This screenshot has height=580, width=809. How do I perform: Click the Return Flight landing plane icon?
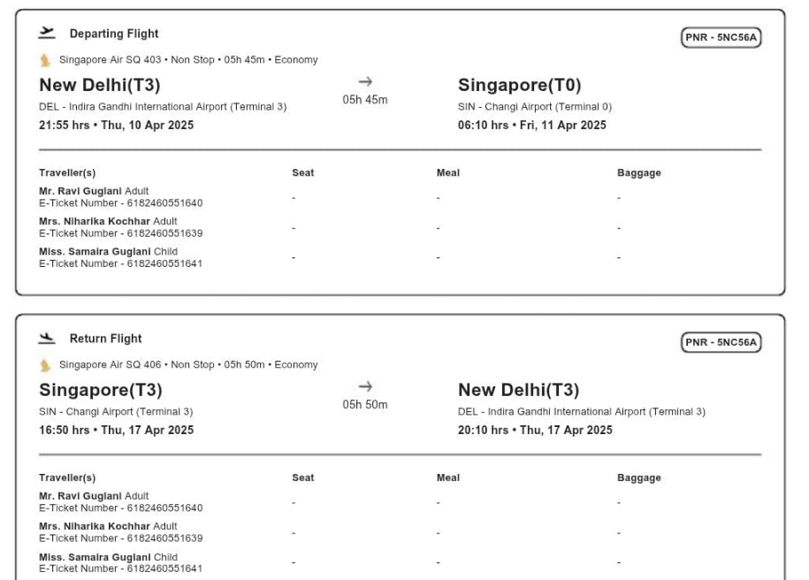pos(47,338)
